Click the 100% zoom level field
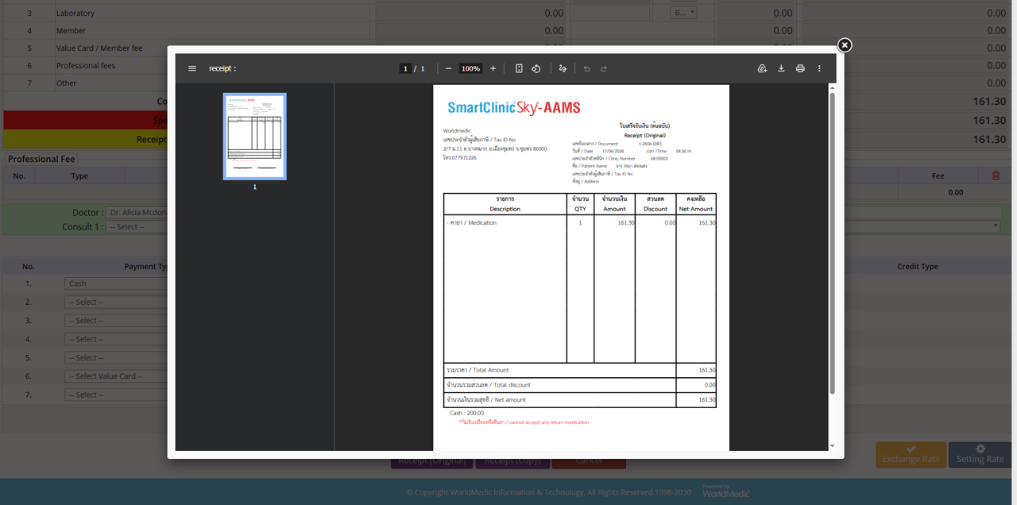This screenshot has height=505, width=1017. pyautogui.click(x=470, y=68)
